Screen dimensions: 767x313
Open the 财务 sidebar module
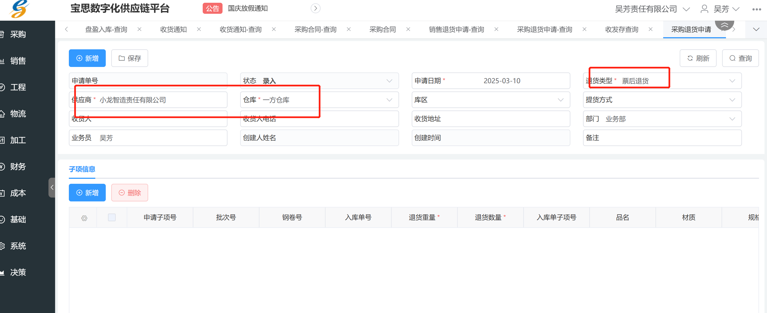tap(18, 166)
